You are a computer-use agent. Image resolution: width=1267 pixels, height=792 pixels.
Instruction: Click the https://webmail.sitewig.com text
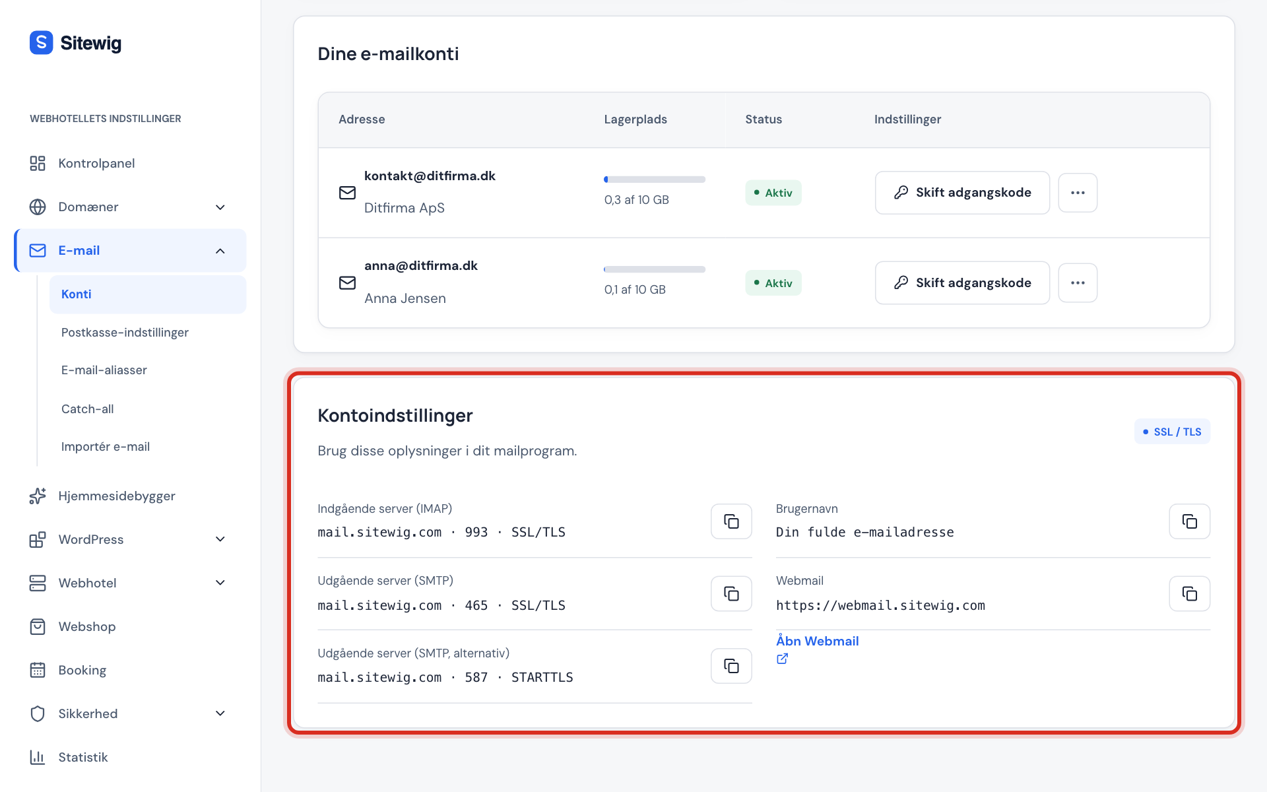click(x=880, y=605)
